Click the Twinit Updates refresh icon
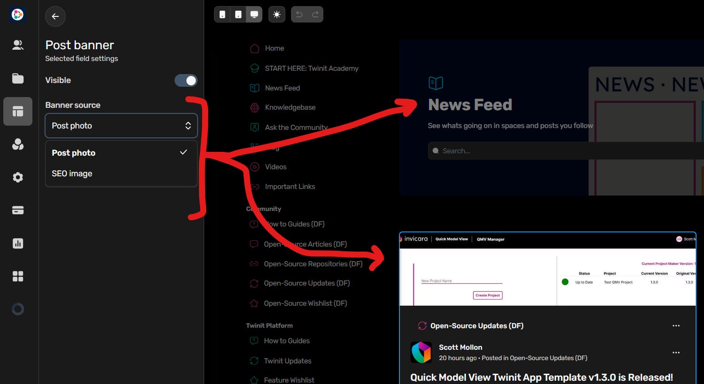Viewport: 704px width, 384px height. pyautogui.click(x=254, y=361)
